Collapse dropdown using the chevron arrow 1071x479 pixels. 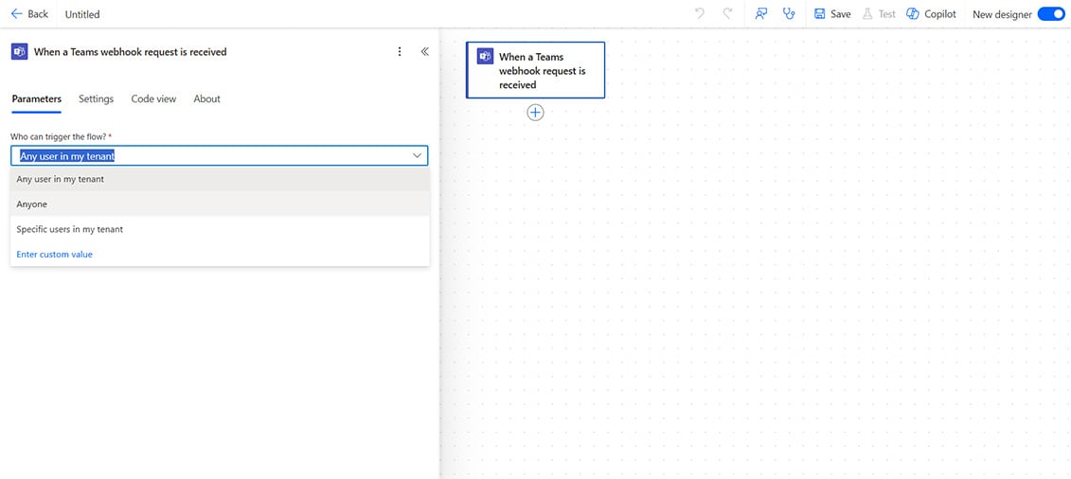pos(417,155)
